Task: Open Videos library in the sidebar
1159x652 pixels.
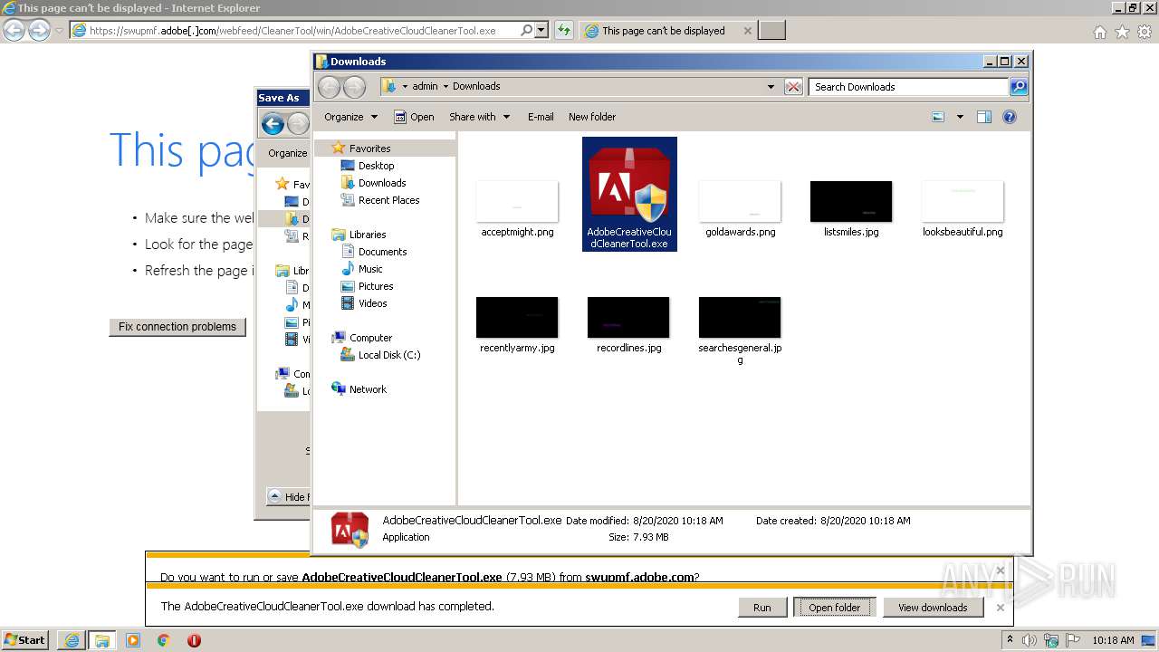Action: pos(372,303)
